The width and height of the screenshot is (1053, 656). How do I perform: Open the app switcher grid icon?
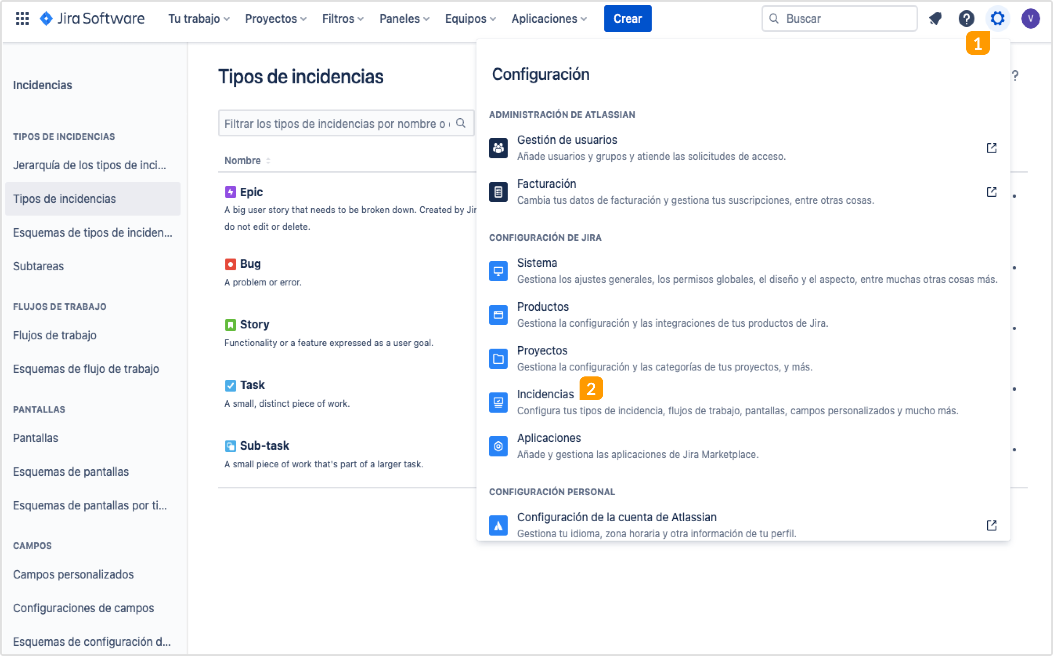coord(22,18)
